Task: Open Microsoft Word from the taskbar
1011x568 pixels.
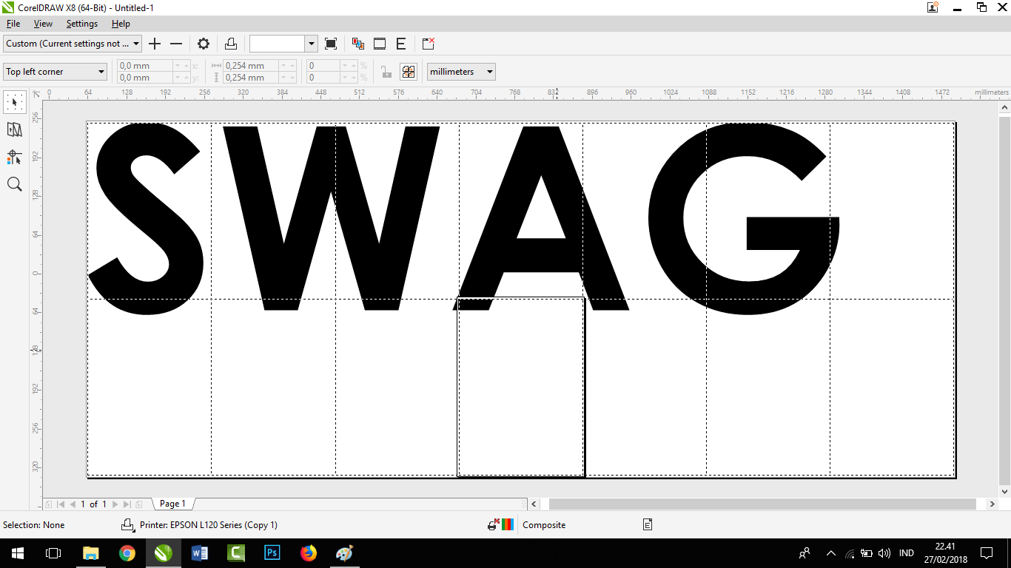Action: point(200,553)
